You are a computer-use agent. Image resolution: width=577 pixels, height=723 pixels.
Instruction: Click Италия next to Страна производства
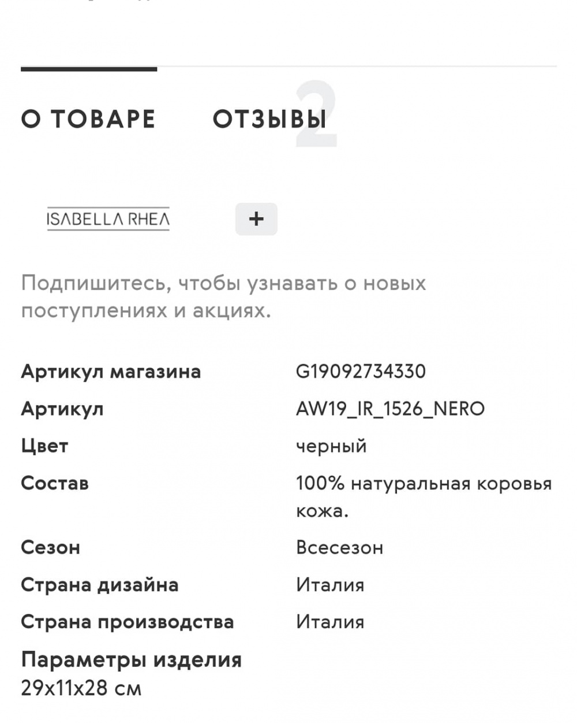[x=330, y=622]
